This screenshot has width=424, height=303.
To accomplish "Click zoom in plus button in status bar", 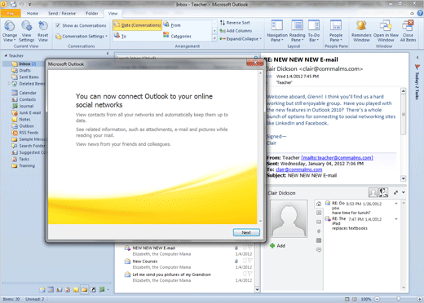I will 419,299.
